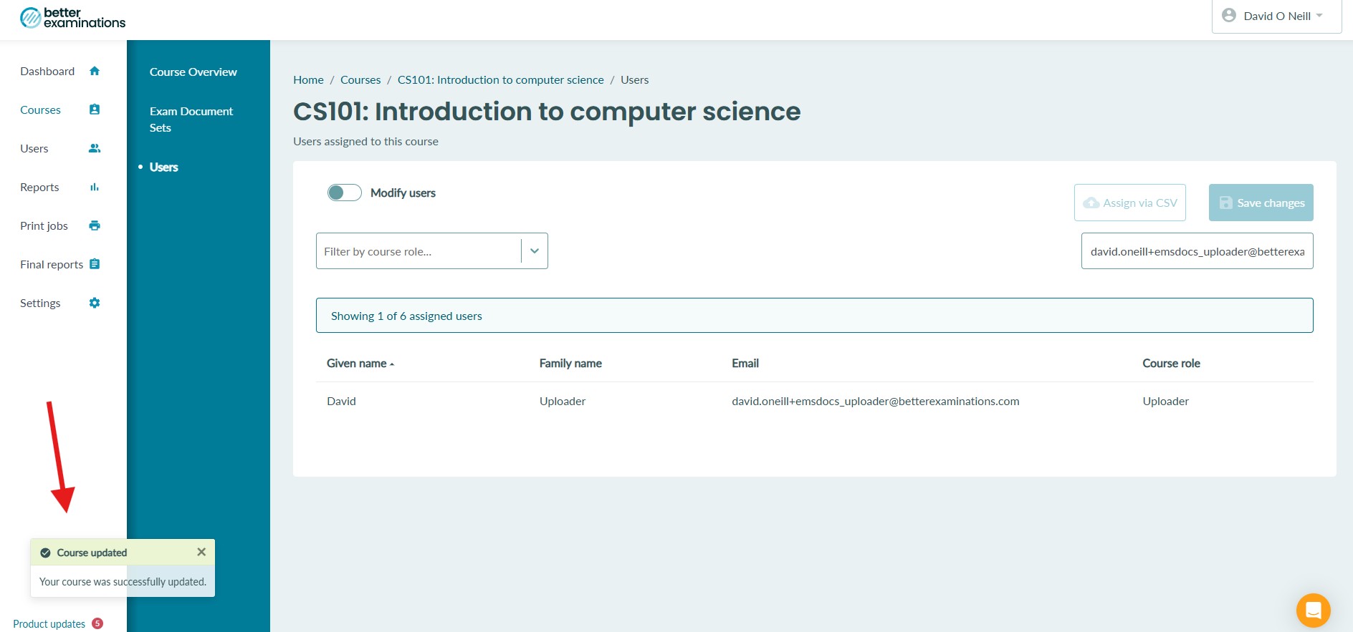1353x632 pixels.
Task: Sort the table by Given name
Action: pos(360,364)
